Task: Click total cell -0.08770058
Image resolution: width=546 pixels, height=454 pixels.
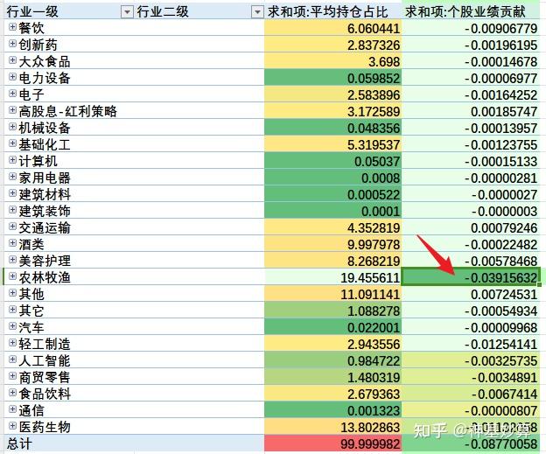Action: coord(501,444)
